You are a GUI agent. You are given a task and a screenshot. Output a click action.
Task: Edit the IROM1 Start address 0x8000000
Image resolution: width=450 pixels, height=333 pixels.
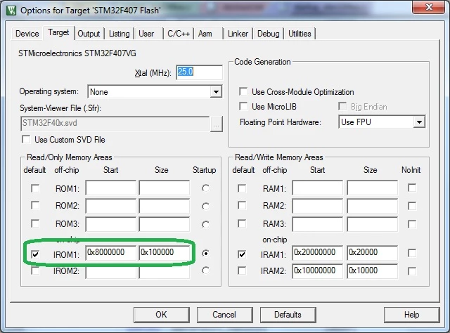coord(111,253)
